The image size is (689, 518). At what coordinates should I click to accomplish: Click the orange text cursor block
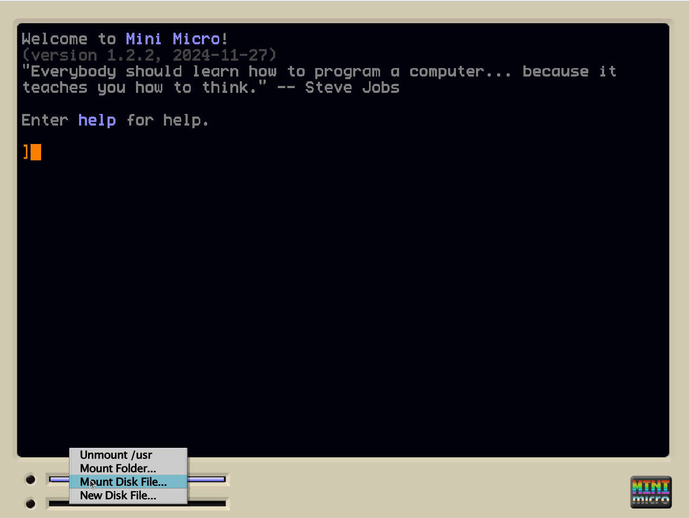36,152
